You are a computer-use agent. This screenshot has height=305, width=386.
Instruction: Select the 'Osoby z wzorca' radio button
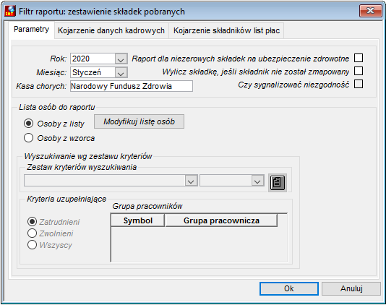point(29,138)
